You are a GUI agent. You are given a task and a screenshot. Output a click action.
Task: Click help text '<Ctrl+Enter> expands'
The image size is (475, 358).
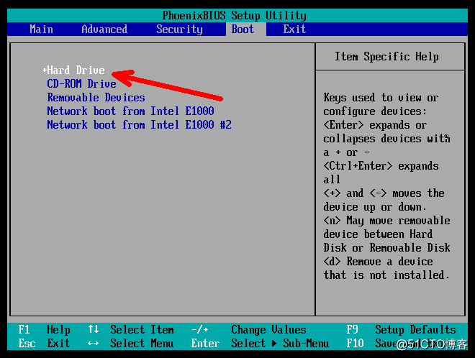(x=381, y=166)
